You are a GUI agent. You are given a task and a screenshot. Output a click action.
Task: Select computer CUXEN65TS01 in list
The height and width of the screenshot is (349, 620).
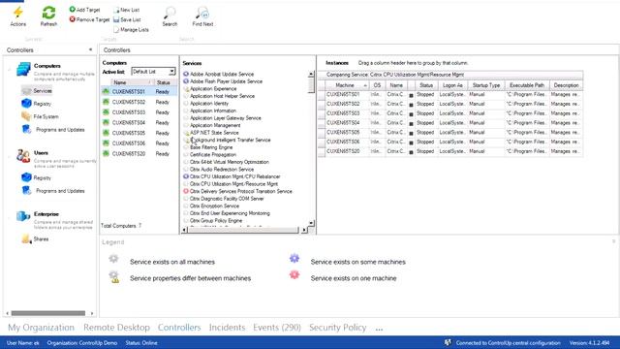pyautogui.click(x=139, y=92)
